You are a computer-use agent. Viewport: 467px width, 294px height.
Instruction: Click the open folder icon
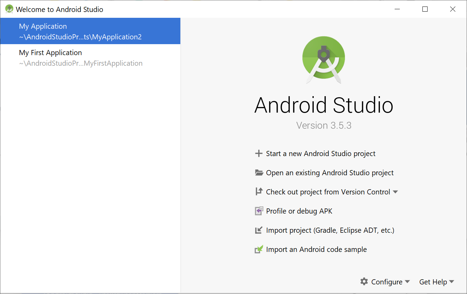click(x=259, y=173)
